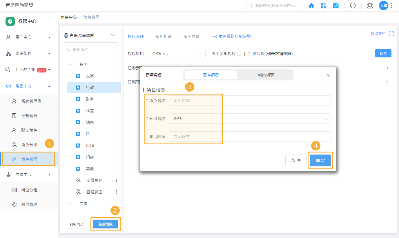Click the hexagon app icon next to the divider

tap(353, 6)
